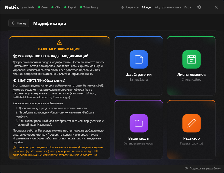Click the Редактор card title
Image resolution: width=224 pixels, height=173 pixels.
(x=191, y=138)
